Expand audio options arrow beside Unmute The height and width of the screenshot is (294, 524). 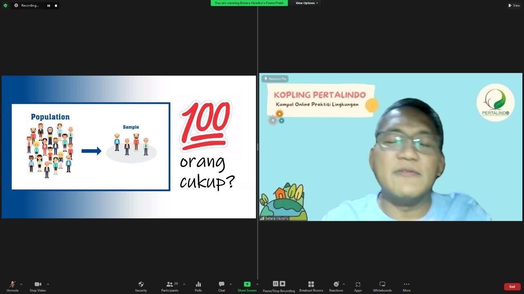21,284
